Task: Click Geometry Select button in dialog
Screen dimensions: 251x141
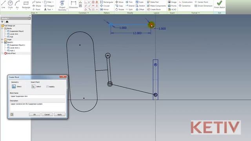Action: pyautogui.click(x=14, y=87)
